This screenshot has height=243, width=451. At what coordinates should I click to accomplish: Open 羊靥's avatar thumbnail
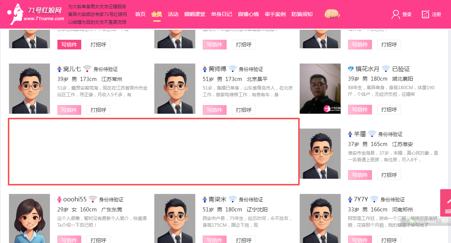click(x=320, y=154)
